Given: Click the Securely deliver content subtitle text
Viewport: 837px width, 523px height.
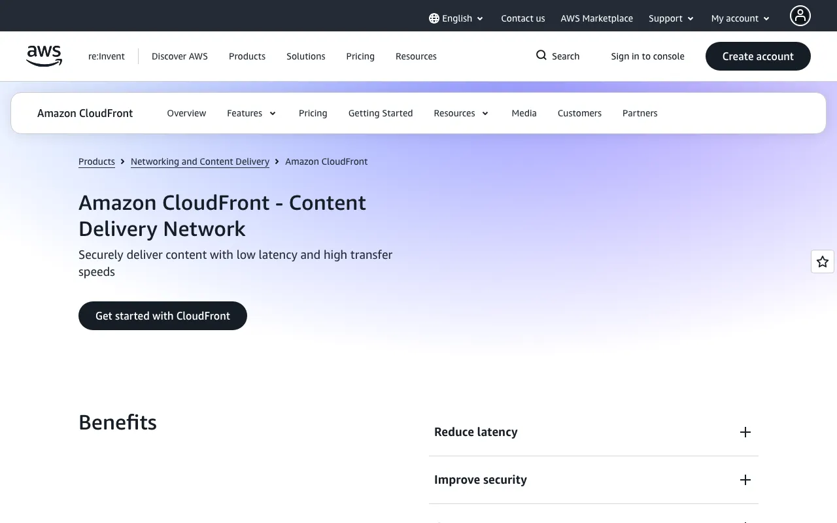Looking at the screenshot, I should tap(235, 263).
